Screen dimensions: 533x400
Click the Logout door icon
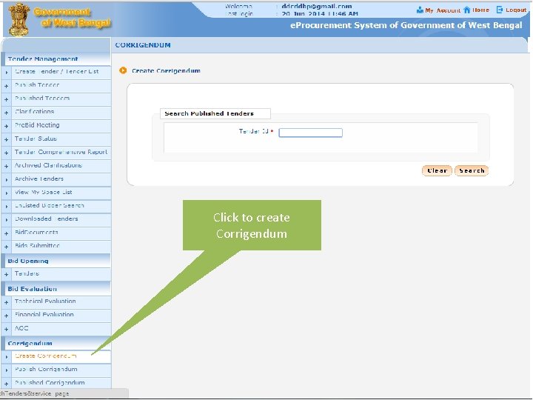click(500, 10)
